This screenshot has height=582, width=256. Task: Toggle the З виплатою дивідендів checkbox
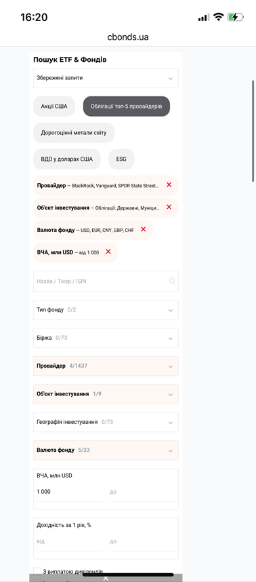(37, 571)
